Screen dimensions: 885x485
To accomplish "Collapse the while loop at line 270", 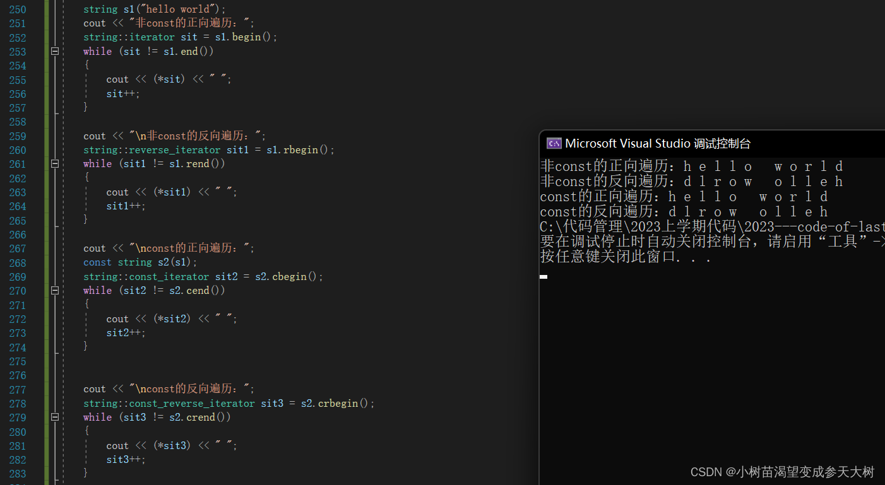I will pyautogui.click(x=55, y=291).
